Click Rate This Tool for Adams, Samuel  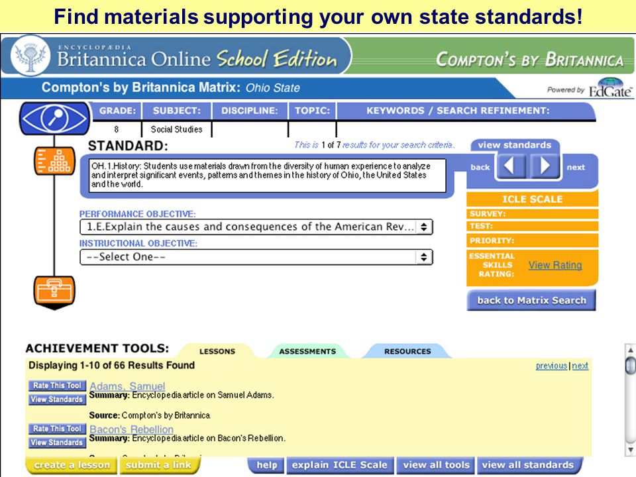tap(57, 386)
